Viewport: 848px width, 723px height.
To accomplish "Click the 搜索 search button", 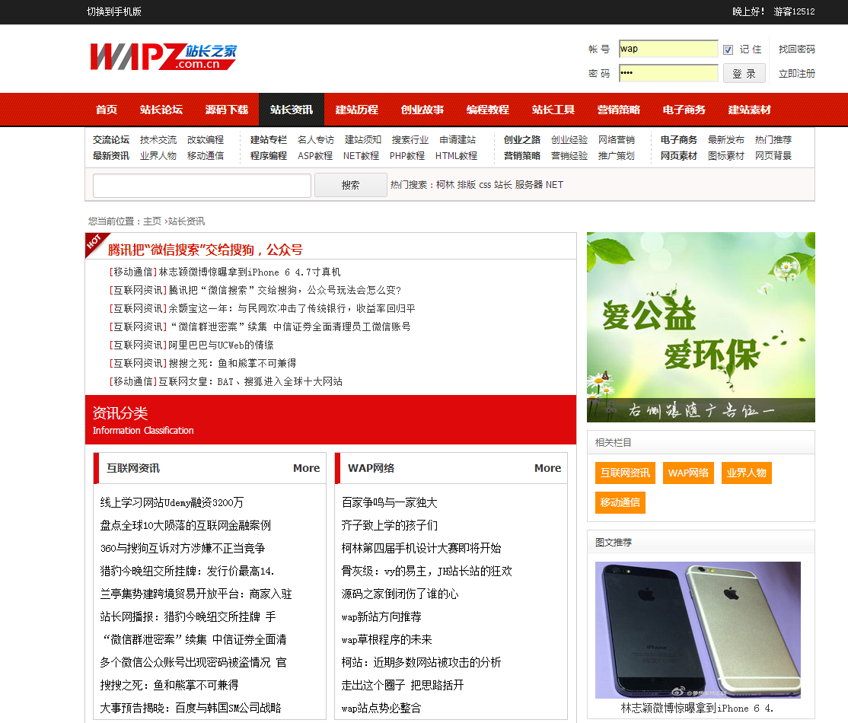I will [x=351, y=185].
